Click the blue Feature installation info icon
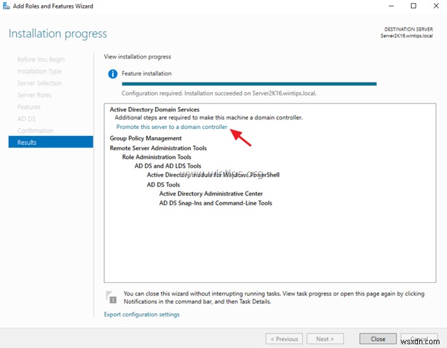This screenshot has width=447, height=348. [113, 74]
